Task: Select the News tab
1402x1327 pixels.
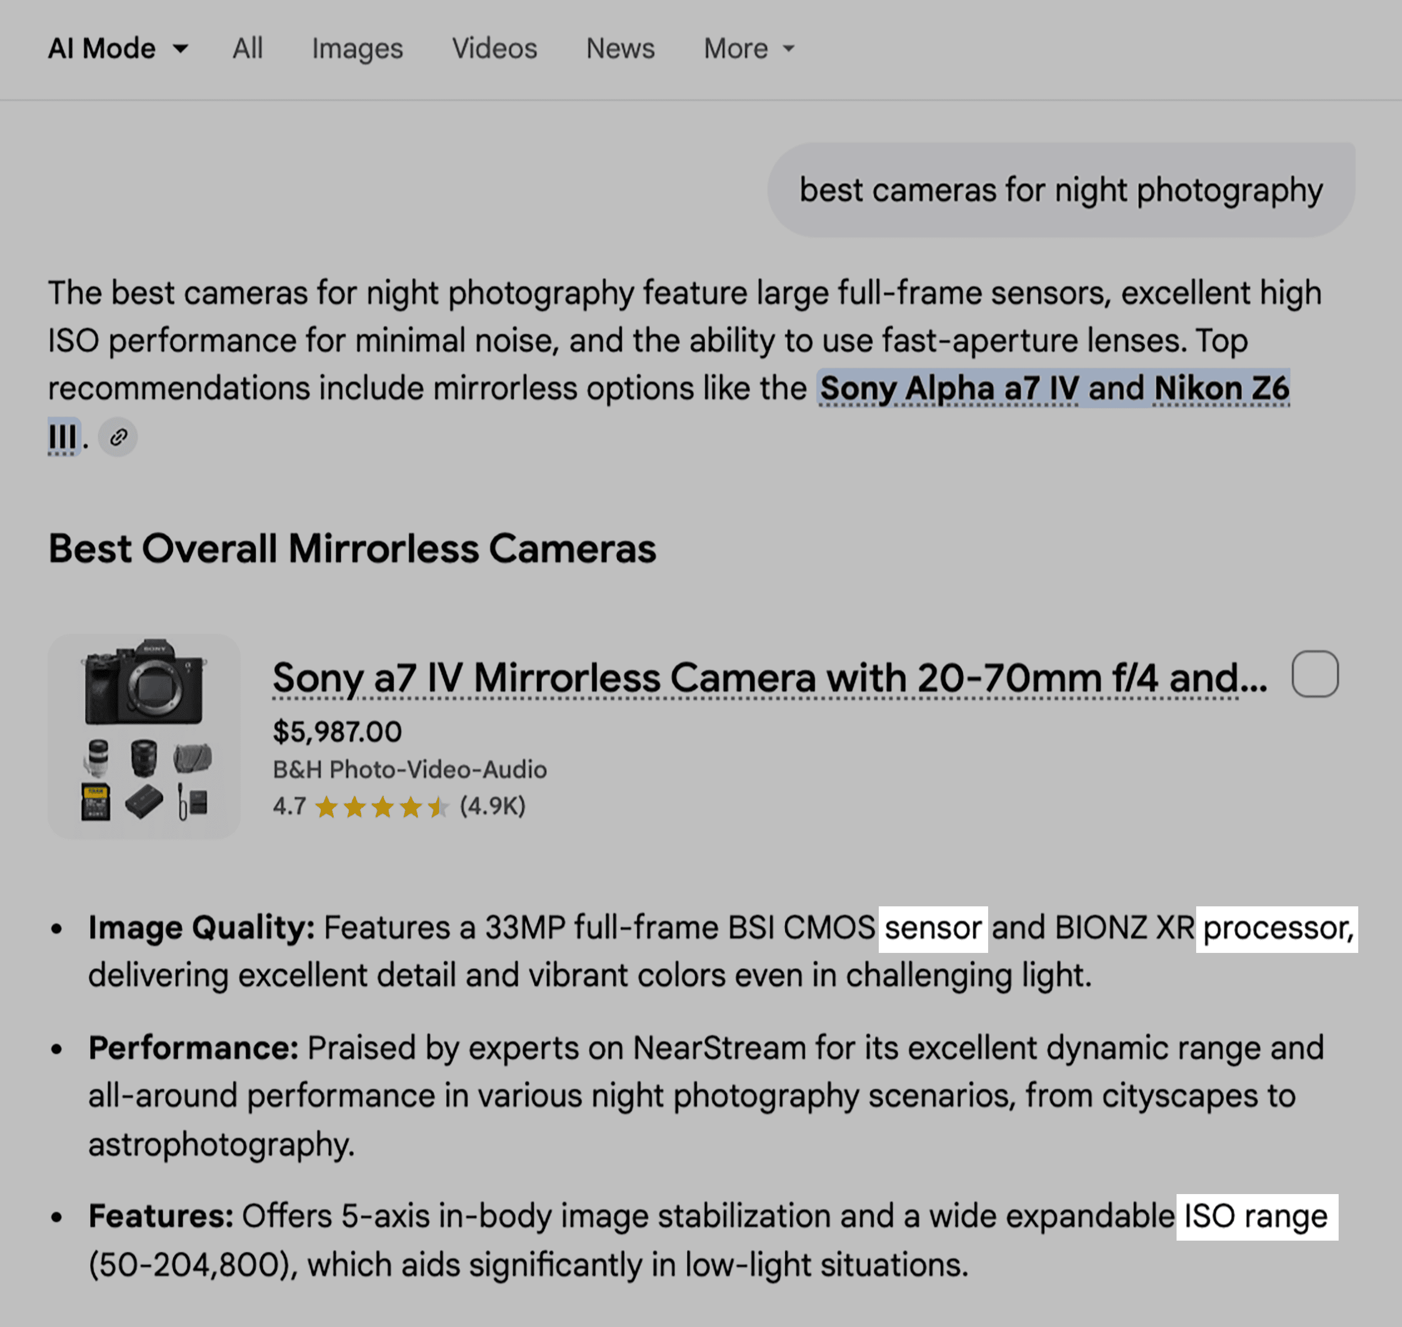Action: click(620, 48)
